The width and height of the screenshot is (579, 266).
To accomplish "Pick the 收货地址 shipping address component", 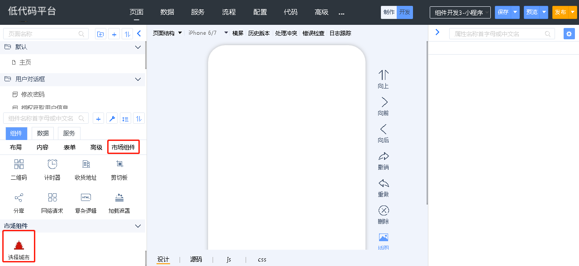I will [x=85, y=164].
